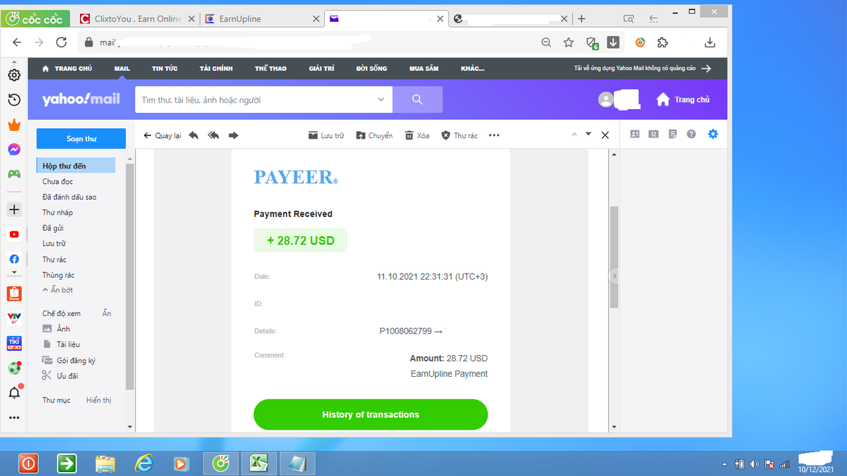Open the KHÁC... menu item

(x=472, y=69)
